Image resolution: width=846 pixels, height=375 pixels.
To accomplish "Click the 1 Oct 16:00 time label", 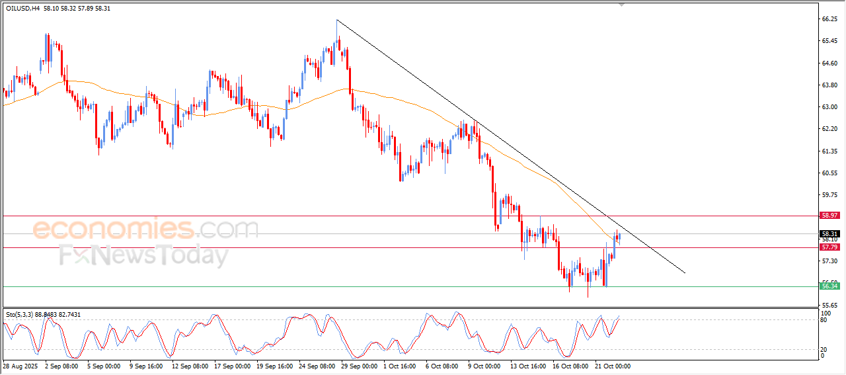I will tap(401, 366).
